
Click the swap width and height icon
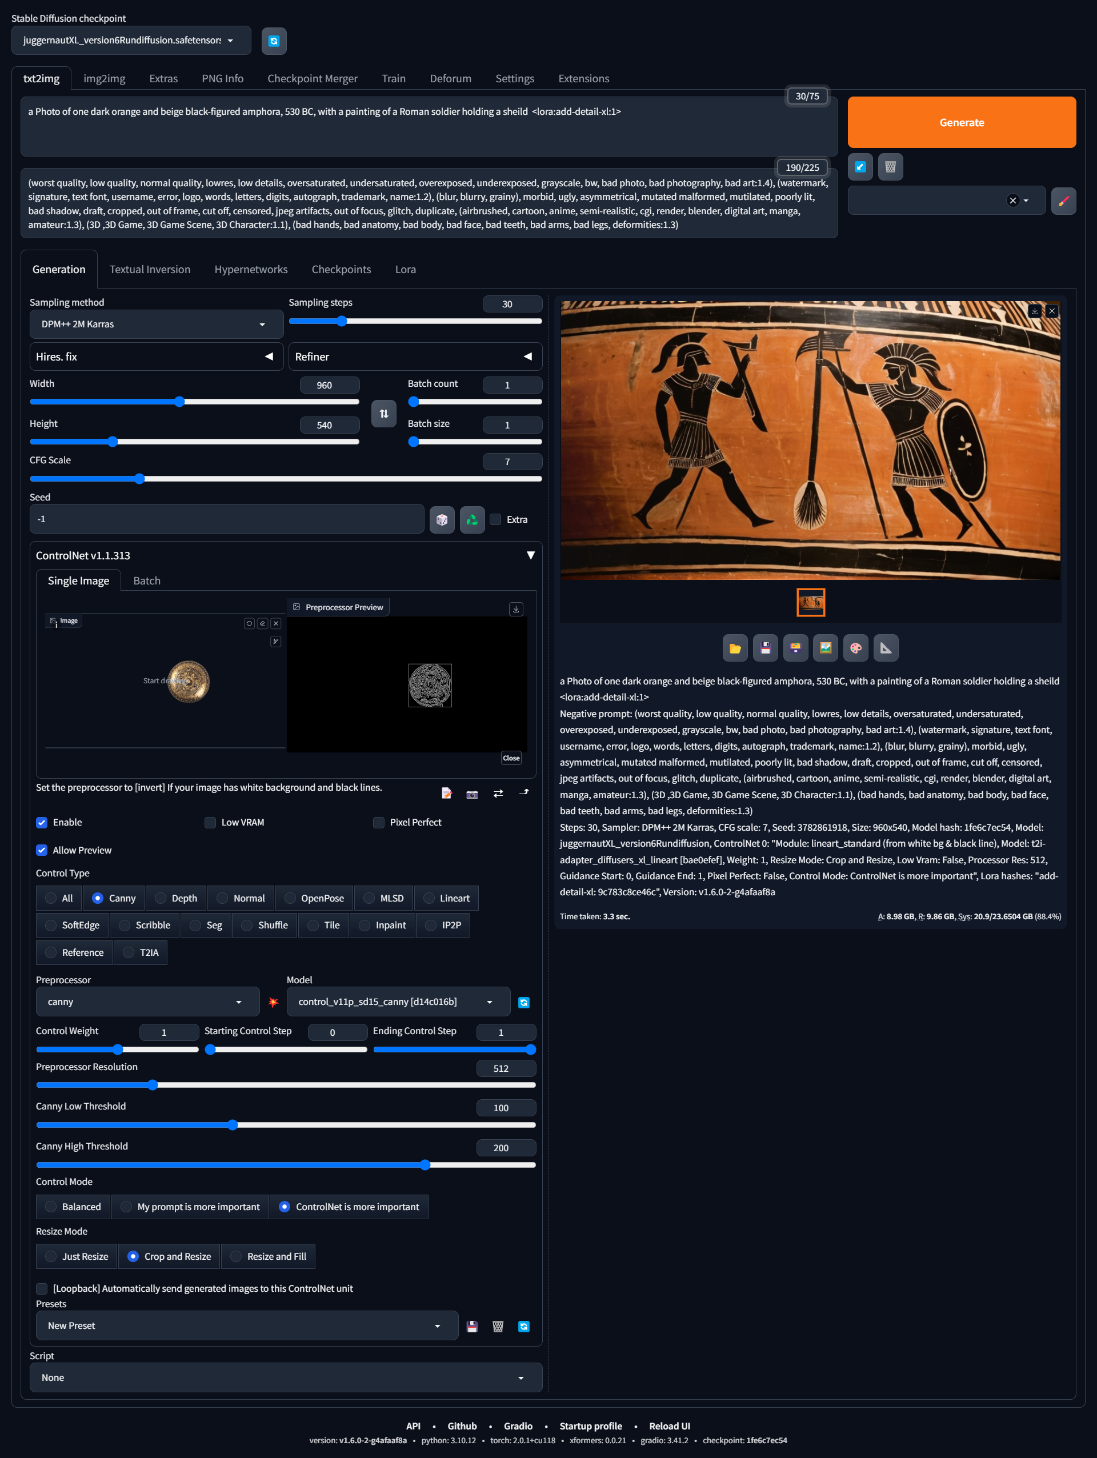point(384,413)
